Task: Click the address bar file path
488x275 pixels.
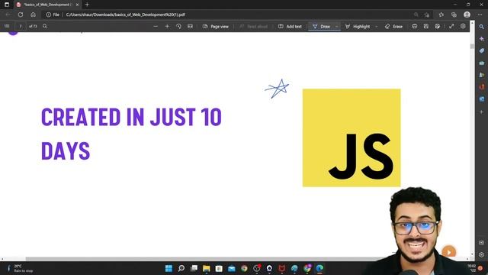Action: point(125,15)
